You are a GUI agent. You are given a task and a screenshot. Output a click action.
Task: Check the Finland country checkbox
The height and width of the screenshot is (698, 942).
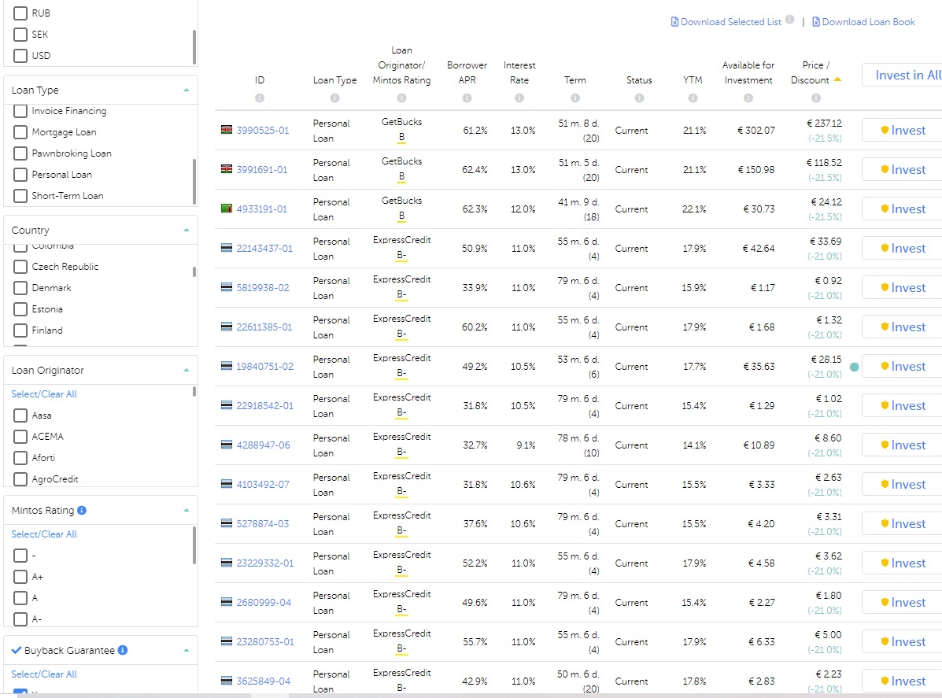point(20,331)
